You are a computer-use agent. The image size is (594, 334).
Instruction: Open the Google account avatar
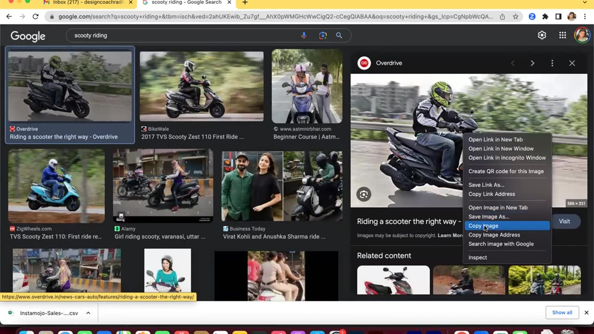(x=582, y=35)
